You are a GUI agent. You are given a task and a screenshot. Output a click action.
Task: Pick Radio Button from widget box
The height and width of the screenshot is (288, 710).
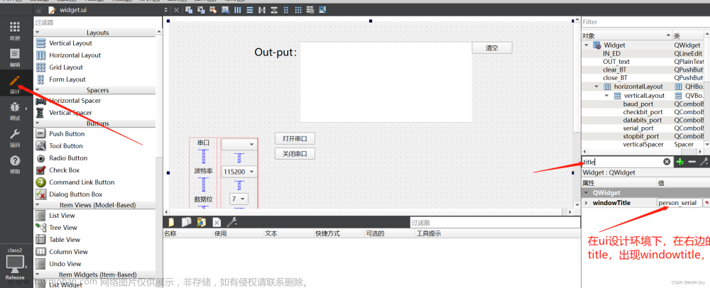(x=68, y=158)
